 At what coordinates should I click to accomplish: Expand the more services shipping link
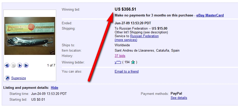tap(126, 40)
